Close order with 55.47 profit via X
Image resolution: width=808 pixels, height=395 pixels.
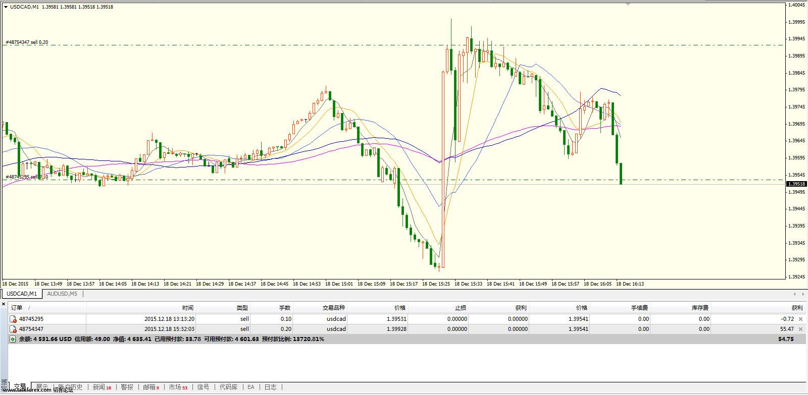coord(800,329)
